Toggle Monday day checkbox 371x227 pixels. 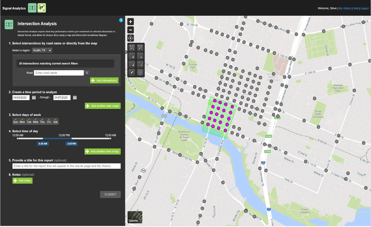(x=22, y=121)
